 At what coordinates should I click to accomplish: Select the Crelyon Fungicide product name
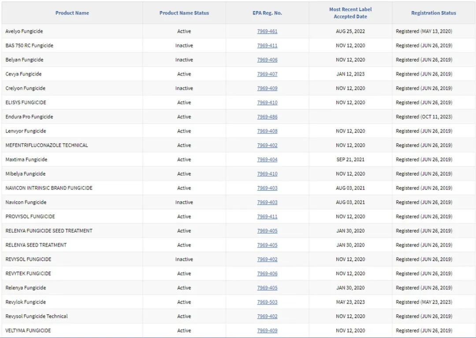coord(25,88)
